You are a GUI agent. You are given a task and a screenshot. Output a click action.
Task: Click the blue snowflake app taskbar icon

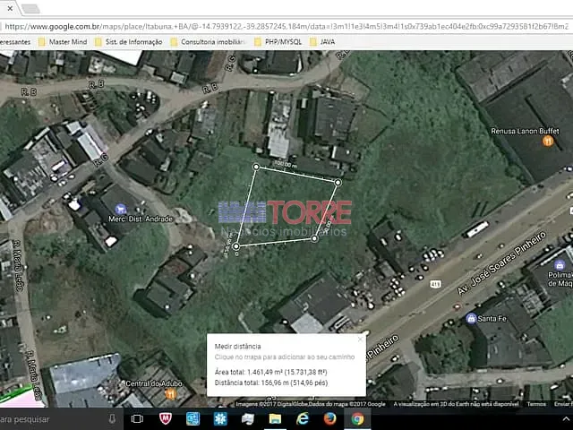[x=220, y=419]
